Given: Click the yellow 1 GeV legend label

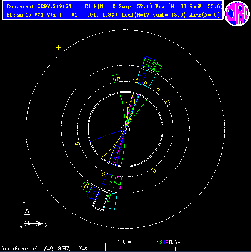Looking at the screenshot, I should pos(158,243).
